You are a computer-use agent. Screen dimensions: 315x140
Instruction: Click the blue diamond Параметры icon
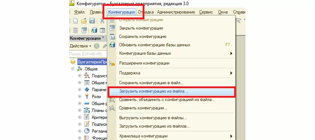point(87,90)
